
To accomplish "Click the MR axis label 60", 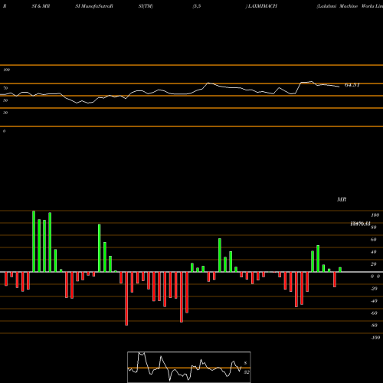I will click(373, 240).
